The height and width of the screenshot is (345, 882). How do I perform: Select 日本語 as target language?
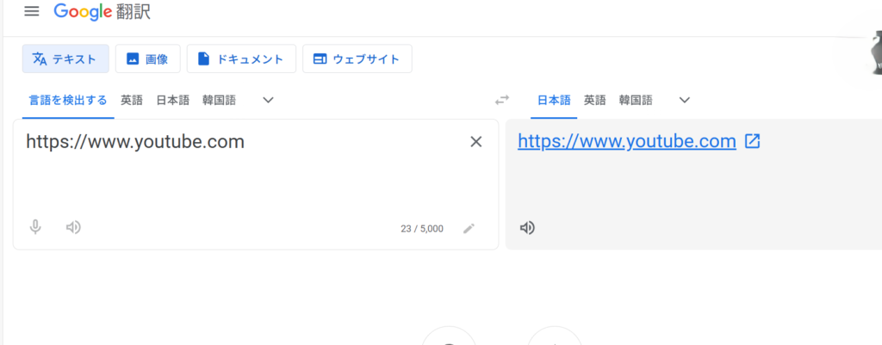pos(554,101)
